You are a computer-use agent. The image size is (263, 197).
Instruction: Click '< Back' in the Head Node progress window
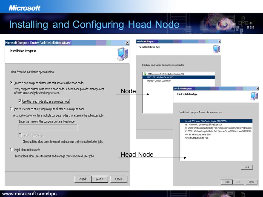click(x=227, y=182)
